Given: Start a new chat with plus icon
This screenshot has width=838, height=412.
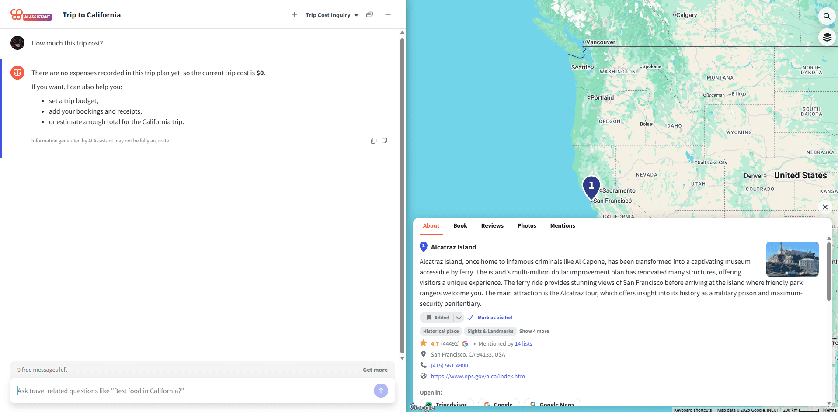Looking at the screenshot, I should [295, 14].
